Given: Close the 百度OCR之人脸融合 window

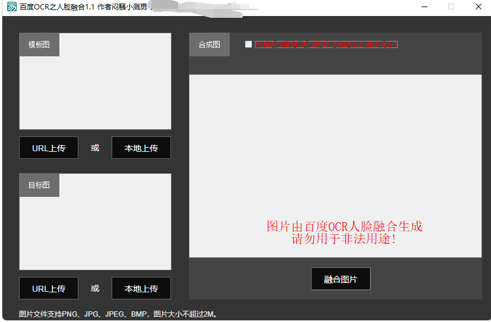Looking at the screenshot, I should tap(478, 7).
